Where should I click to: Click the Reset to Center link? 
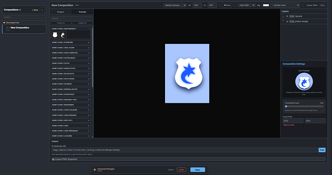coord(289,125)
